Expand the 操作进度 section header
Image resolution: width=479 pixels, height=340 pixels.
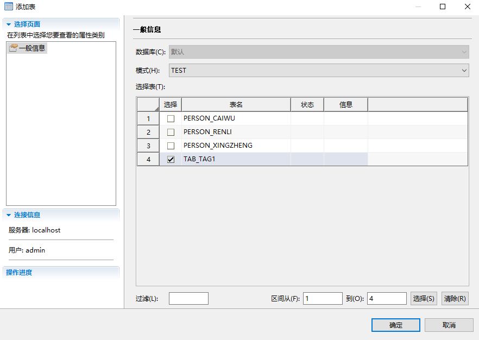(x=61, y=272)
